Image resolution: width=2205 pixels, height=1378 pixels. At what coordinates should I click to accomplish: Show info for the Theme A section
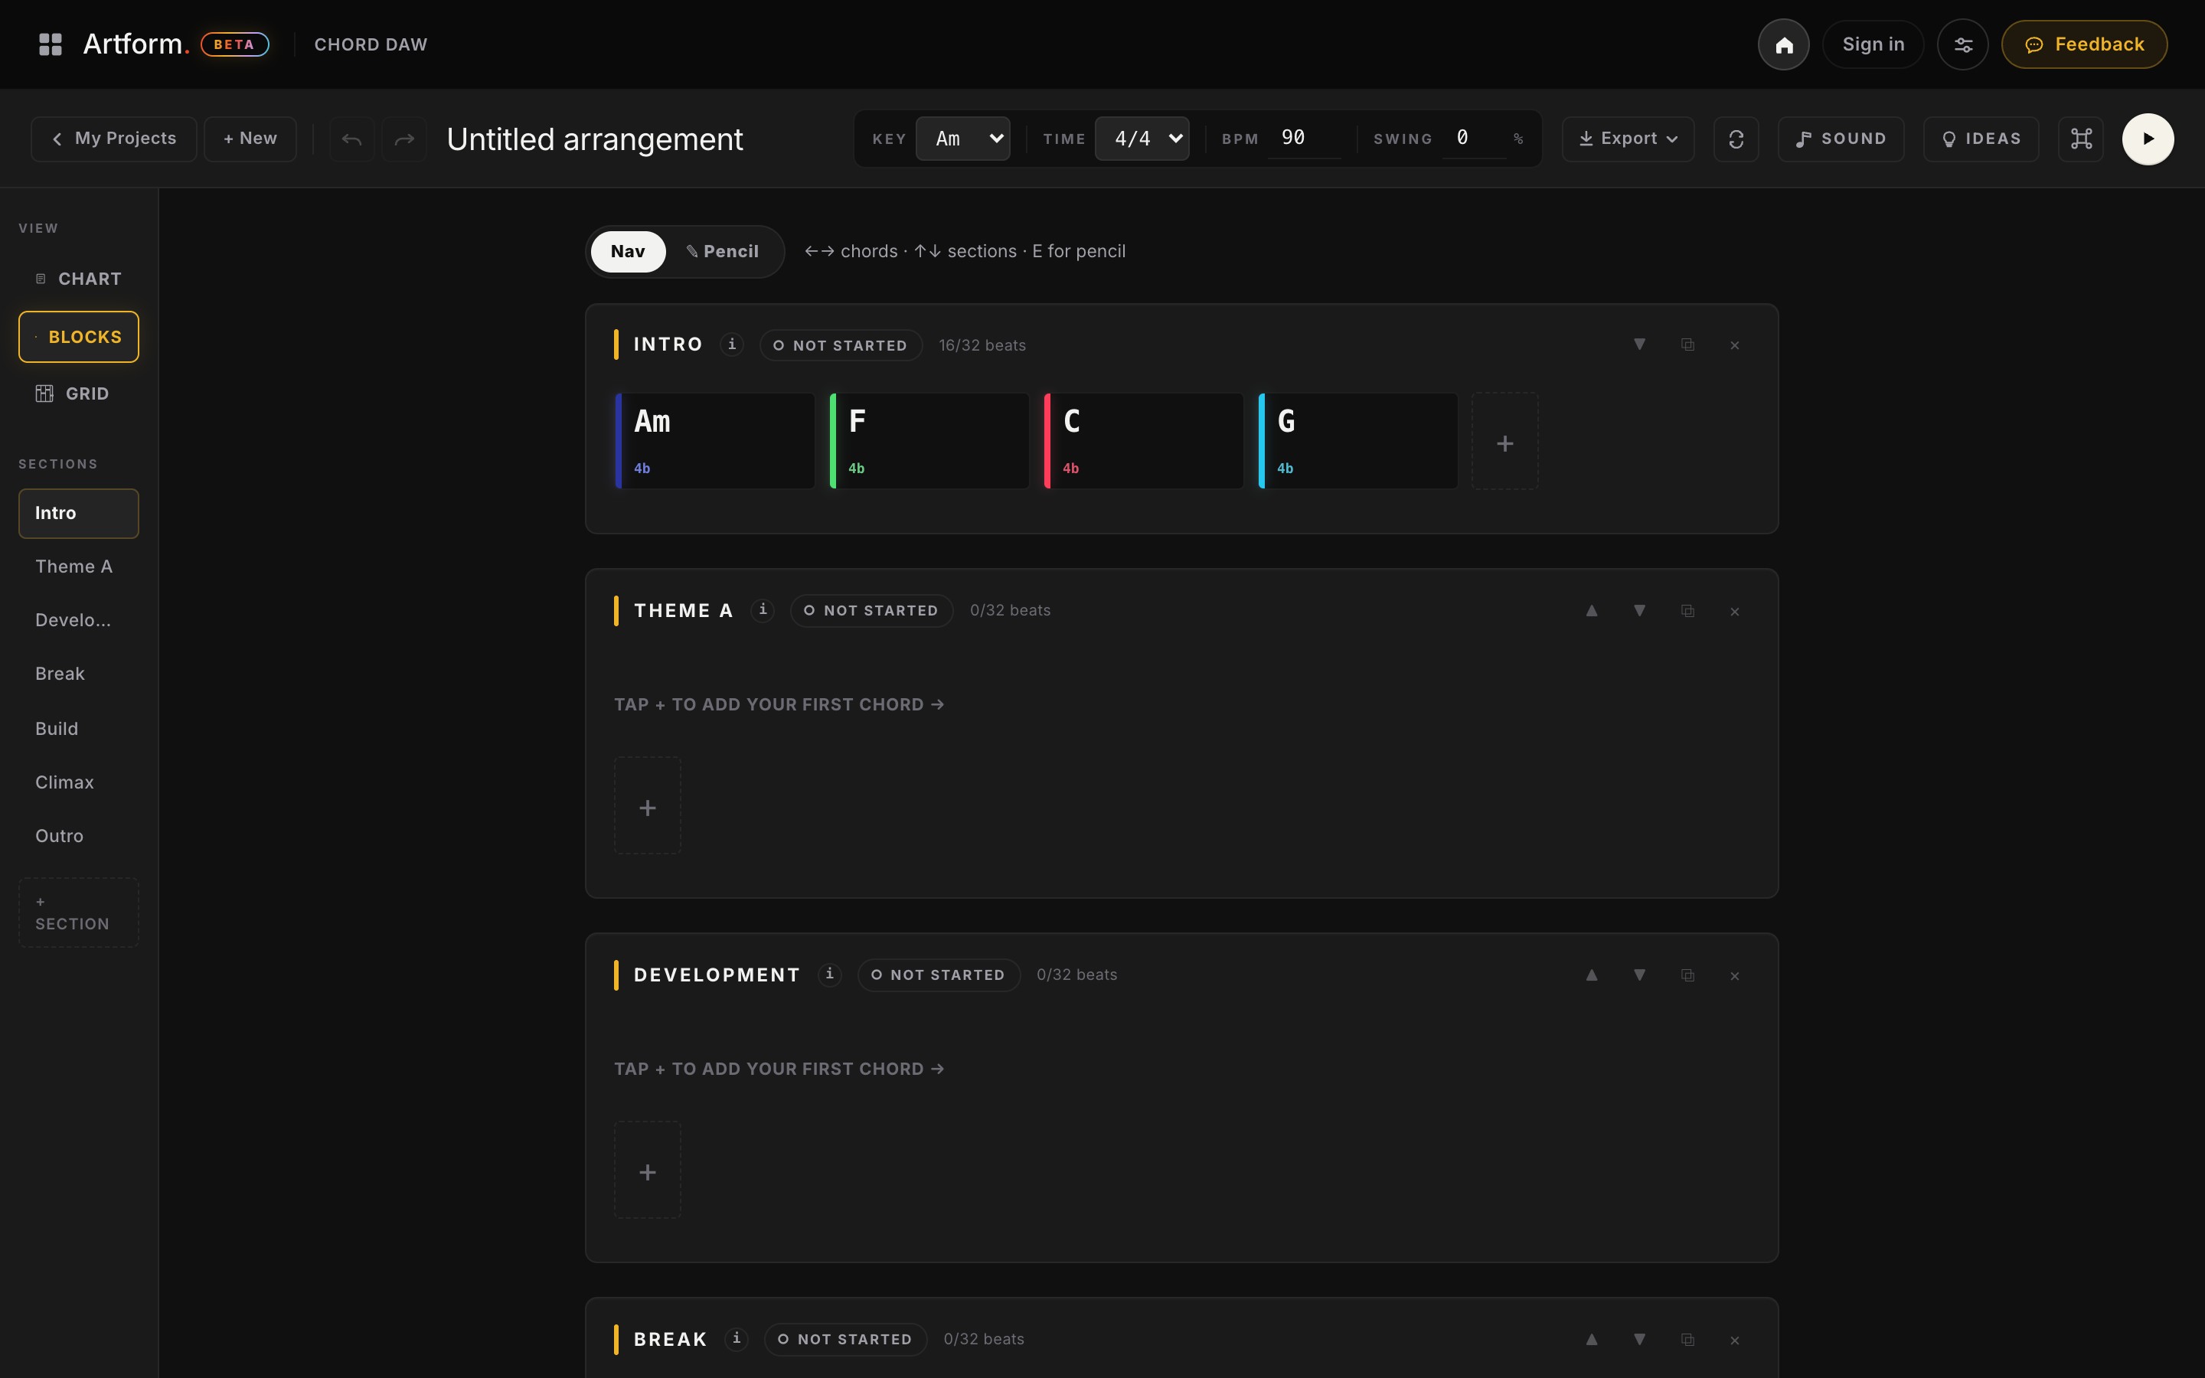763,609
